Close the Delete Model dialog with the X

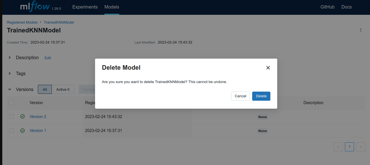[268, 68]
